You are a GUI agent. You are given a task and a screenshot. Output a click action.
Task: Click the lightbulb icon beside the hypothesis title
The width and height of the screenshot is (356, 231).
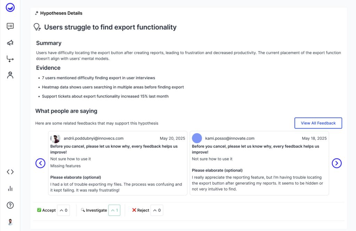coord(37,27)
